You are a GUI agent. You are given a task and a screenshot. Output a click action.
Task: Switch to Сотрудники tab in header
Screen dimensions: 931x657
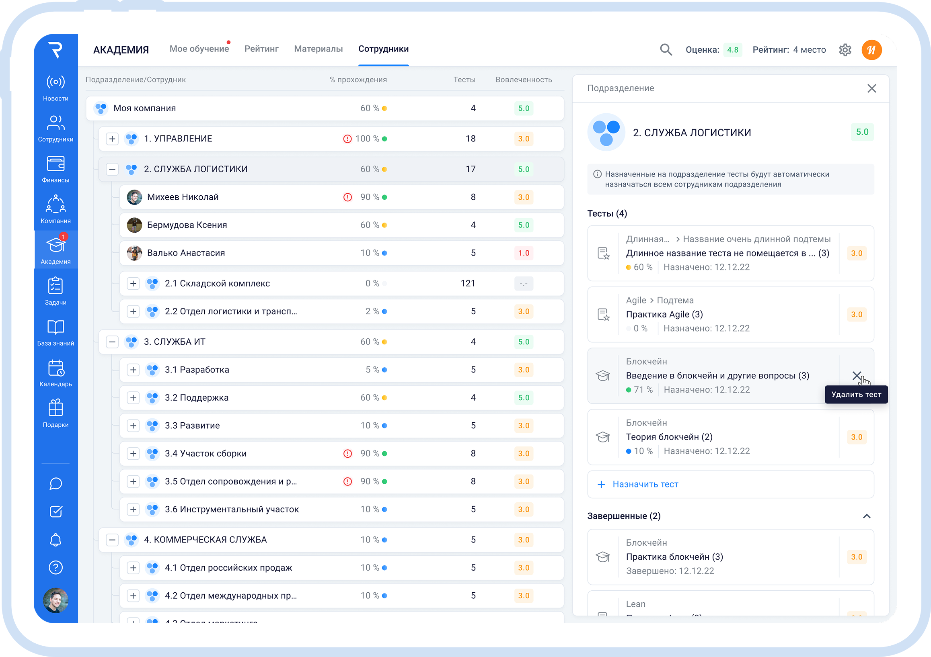tap(383, 49)
